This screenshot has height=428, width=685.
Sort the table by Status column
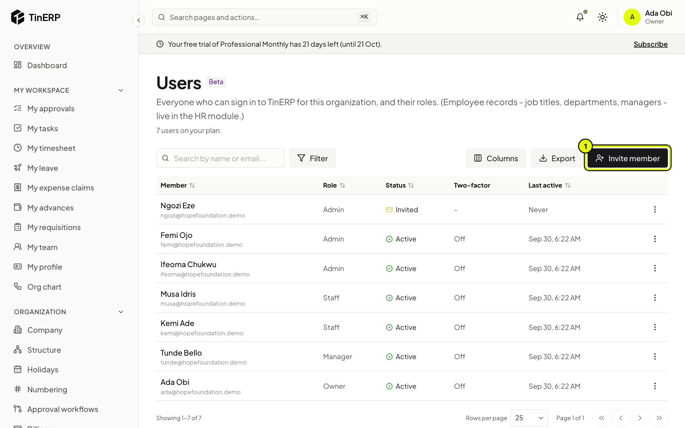pyautogui.click(x=400, y=185)
